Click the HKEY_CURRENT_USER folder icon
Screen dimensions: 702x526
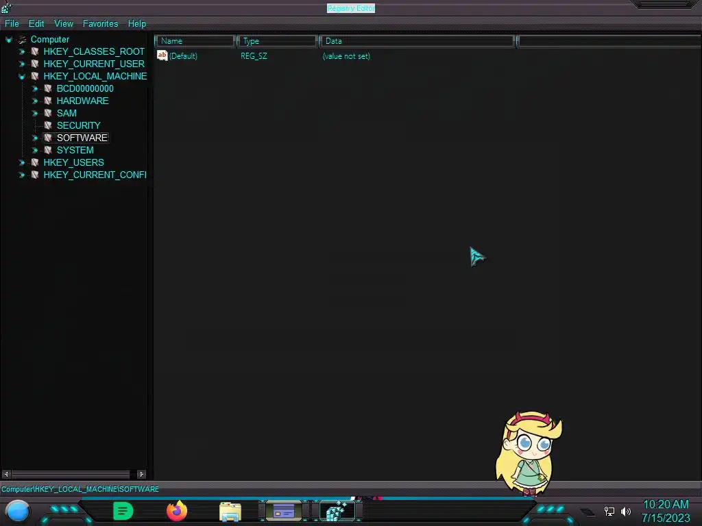[35, 64]
